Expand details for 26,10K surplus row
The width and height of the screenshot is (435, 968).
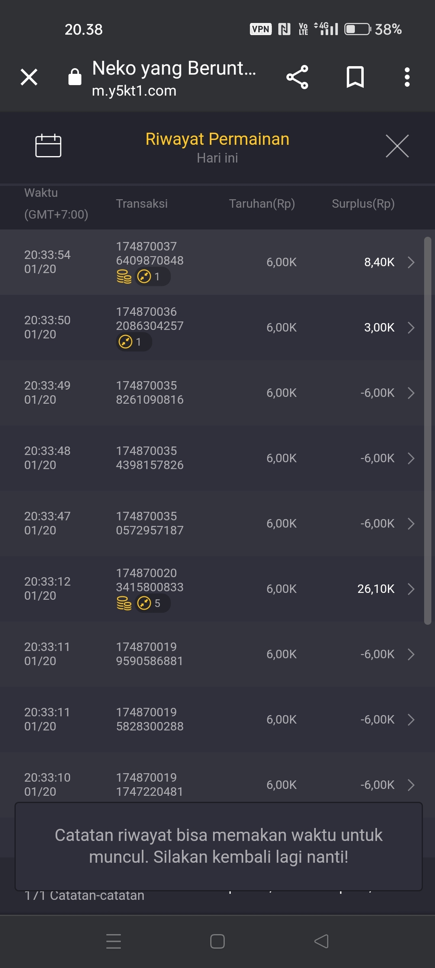[411, 589]
